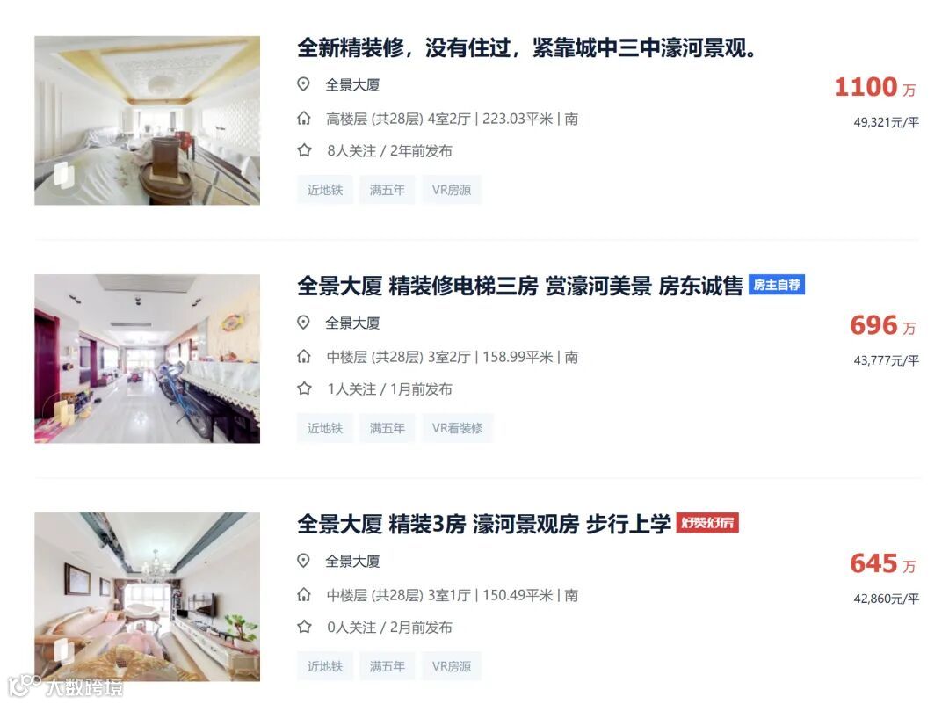Click location pin icon of first listing

304,84
